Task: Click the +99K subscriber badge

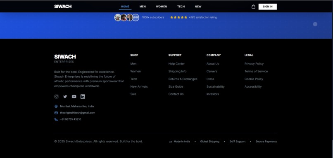Action: (136, 17)
